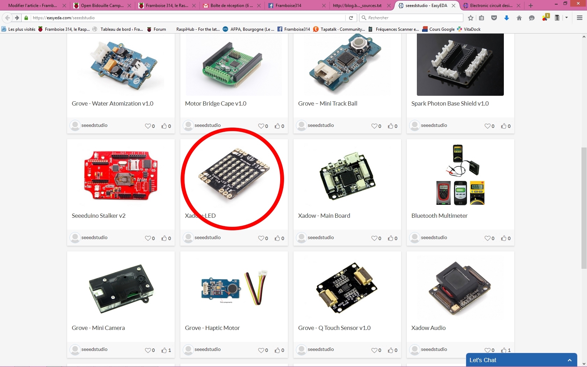Screen dimensions: 587x367
Task: Open the Xadow-LED project title link
Action: coord(200,216)
